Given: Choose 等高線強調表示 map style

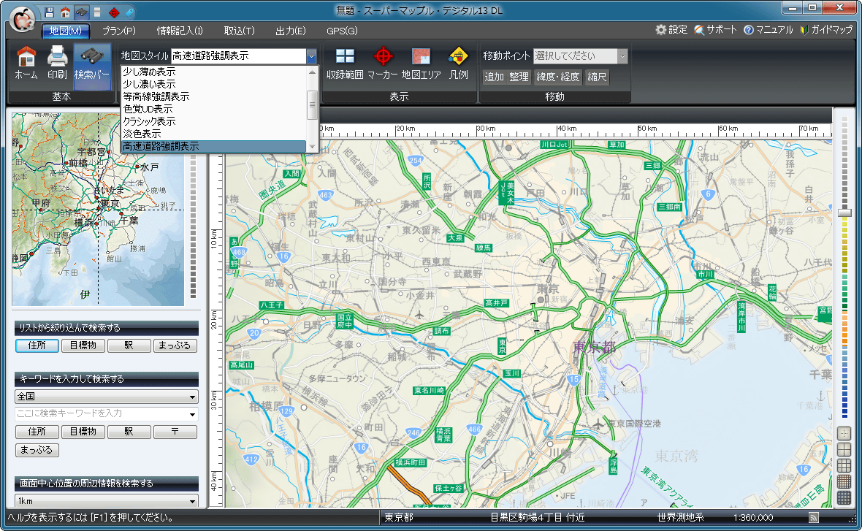Looking at the screenshot, I should 213,96.
